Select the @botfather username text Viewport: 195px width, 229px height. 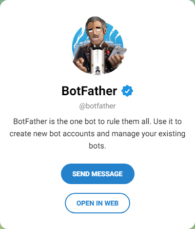97,106
